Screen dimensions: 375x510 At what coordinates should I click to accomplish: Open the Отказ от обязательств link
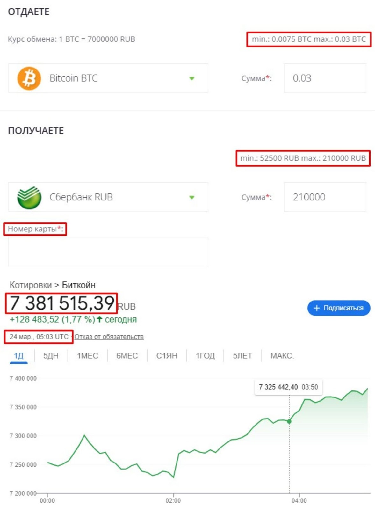point(109,337)
